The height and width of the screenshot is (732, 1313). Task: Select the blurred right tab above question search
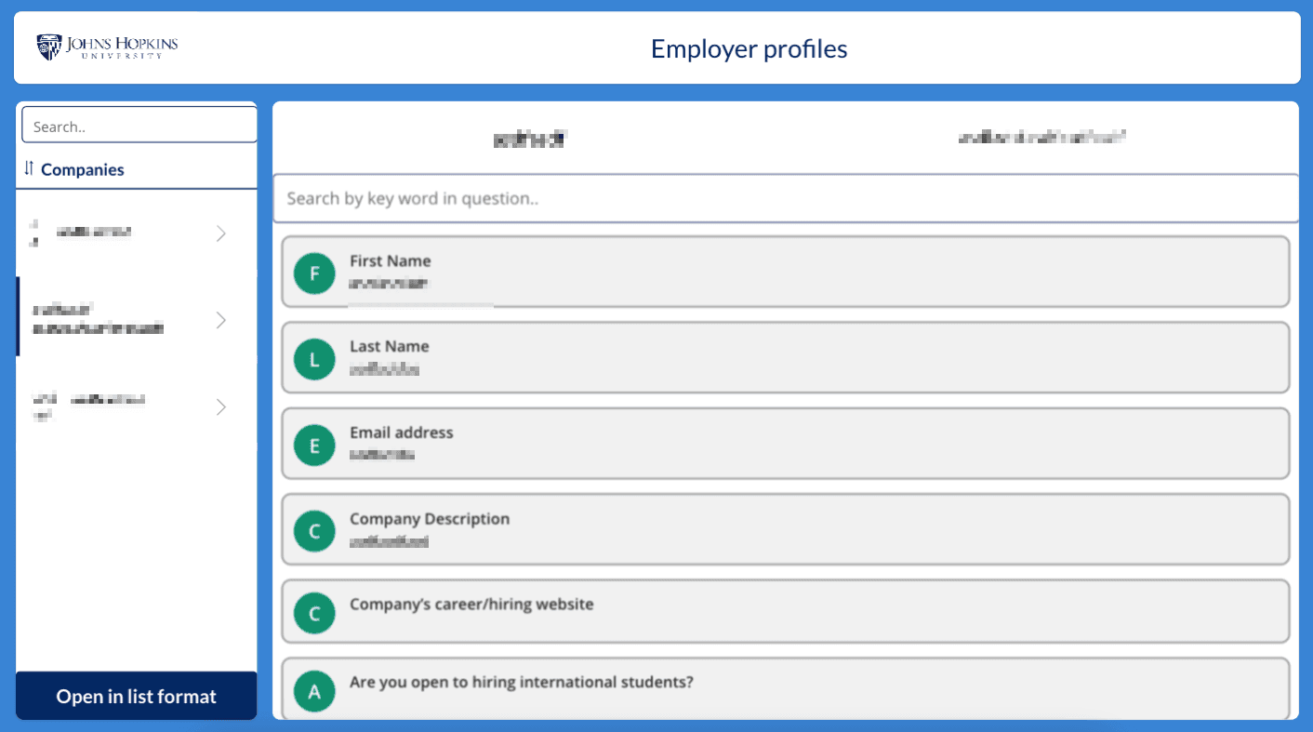(x=1042, y=138)
